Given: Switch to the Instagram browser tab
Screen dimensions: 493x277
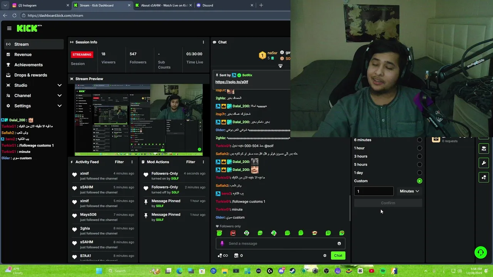Looking at the screenshot, I should [40, 5].
